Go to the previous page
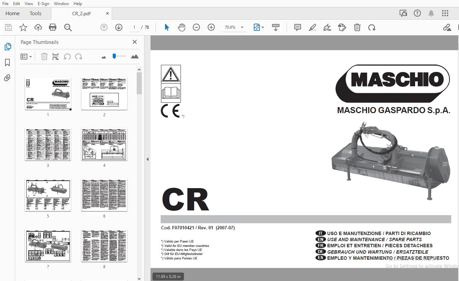The height and width of the screenshot is (281, 459). pyautogui.click(x=104, y=27)
